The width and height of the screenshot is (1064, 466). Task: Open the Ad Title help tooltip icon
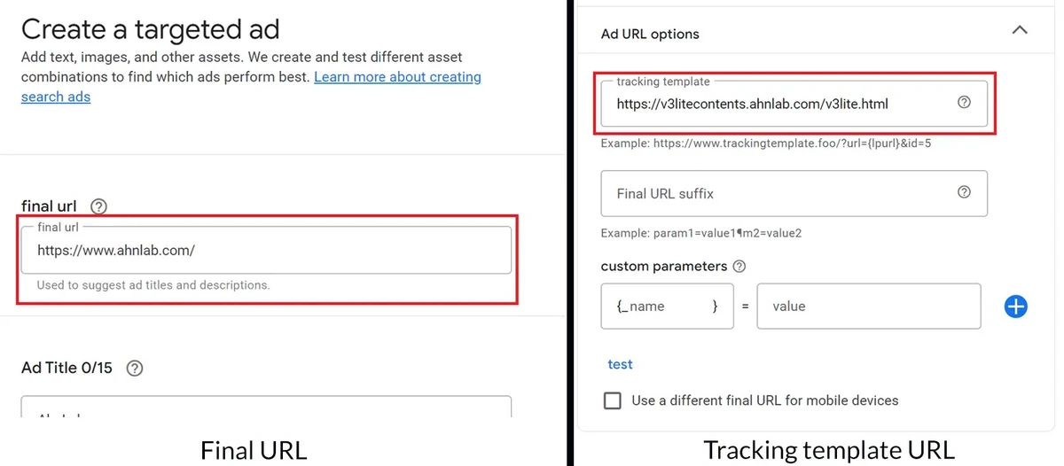pyautogui.click(x=135, y=368)
